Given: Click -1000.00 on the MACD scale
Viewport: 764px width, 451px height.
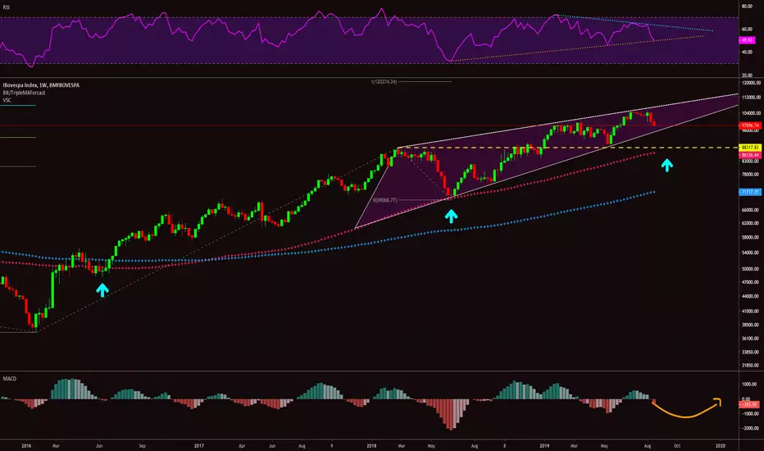Looking at the screenshot, I should pos(750,414).
